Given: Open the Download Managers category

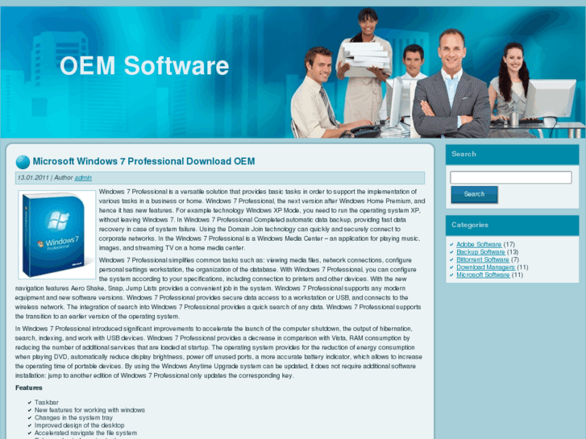Looking at the screenshot, I should pyautogui.click(x=485, y=267).
